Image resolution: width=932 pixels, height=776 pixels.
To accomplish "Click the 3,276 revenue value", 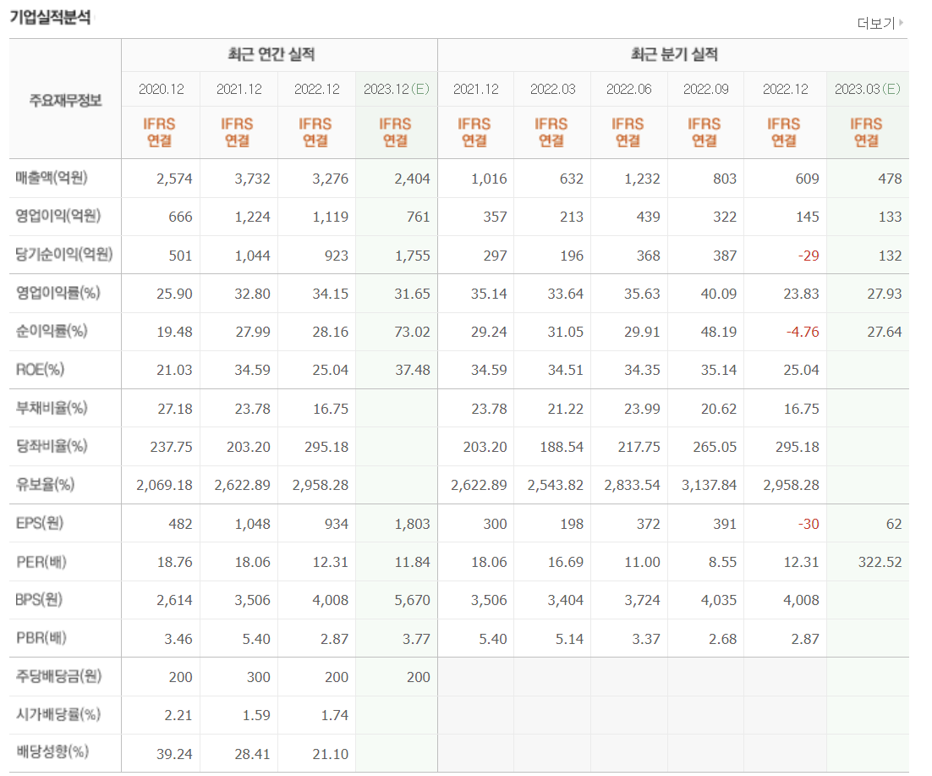I will (330, 179).
